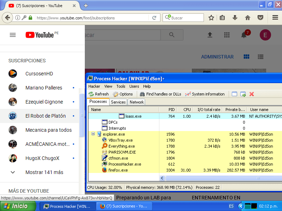Image resolution: width=282 pixels, height=211 pixels.
Task: Click the YouTube sidebar vertical scrollbar
Action: click(x=82, y=115)
